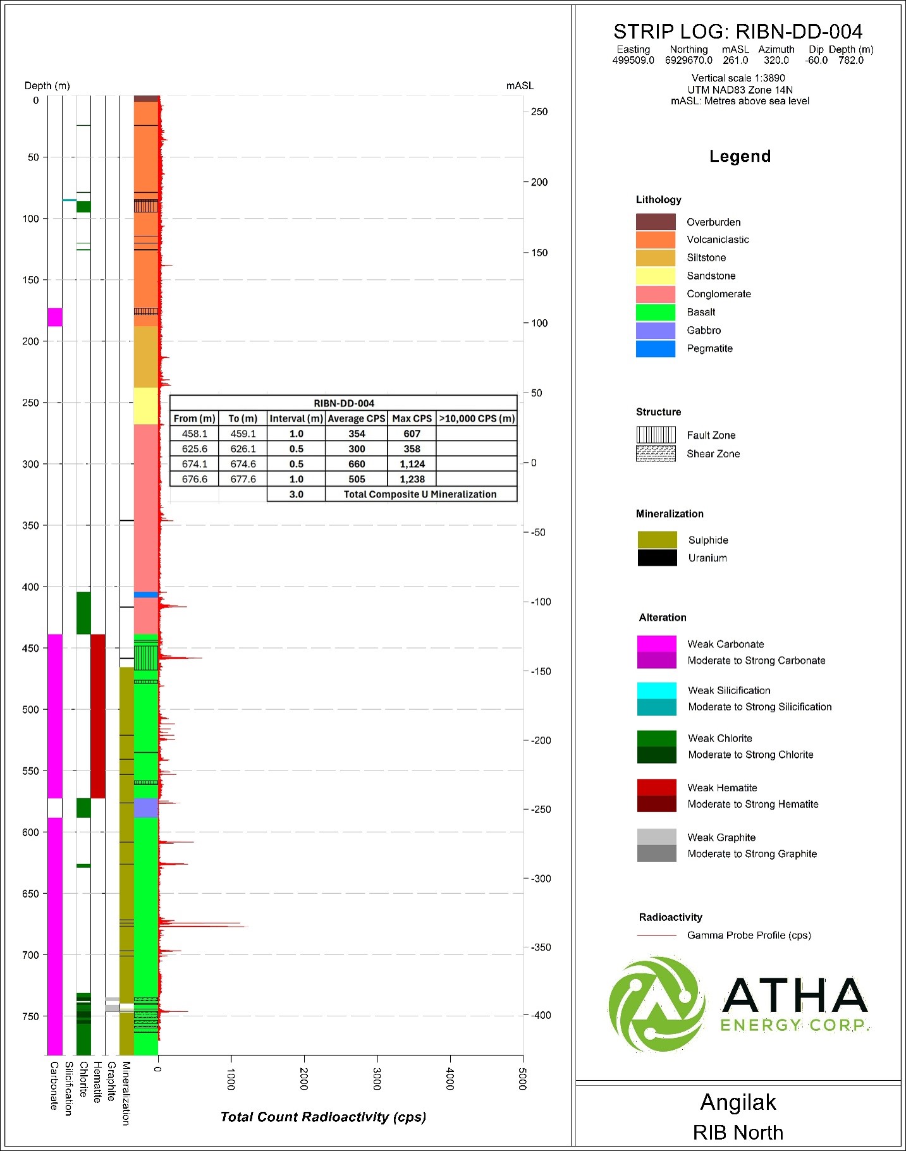Select the mASL axis label above the elevation scale

[520, 85]
